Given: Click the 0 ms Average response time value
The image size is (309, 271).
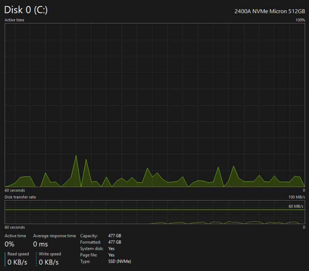Looking at the screenshot, I should coord(40,244).
